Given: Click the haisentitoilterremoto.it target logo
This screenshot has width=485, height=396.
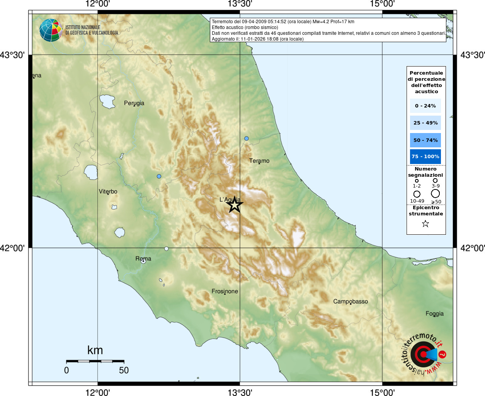Looking at the screenshot, I should (424, 354).
